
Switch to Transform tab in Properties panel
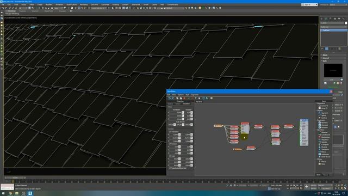click(187, 104)
